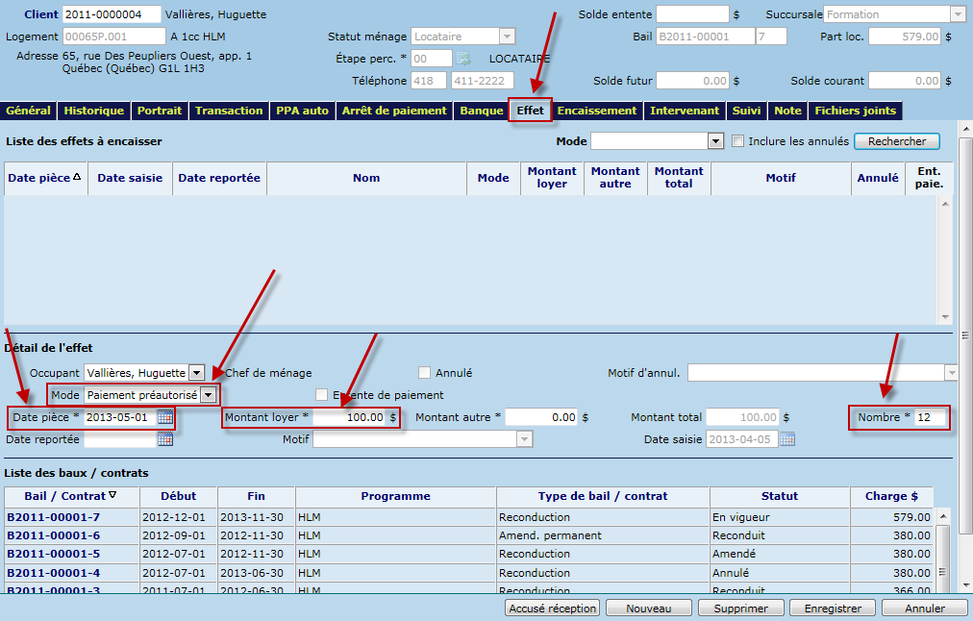Image resolution: width=973 pixels, height=621 pixels.
Task: Open the Occupant dropdown list
Action: (x=196, y=373)
